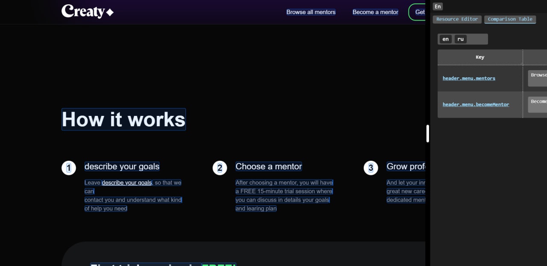Click the step 2 number circle

pyautogui.click(x=220, y=168)
